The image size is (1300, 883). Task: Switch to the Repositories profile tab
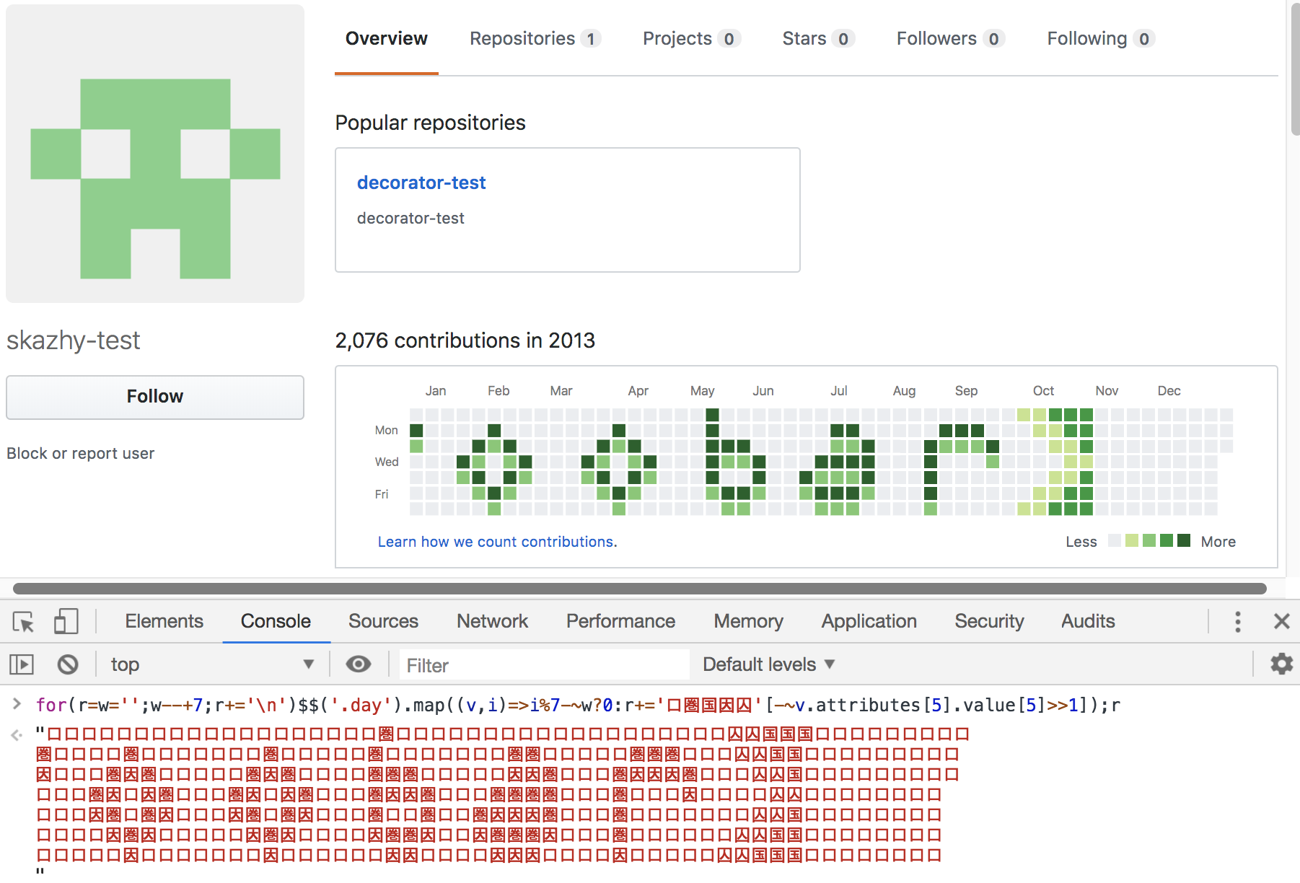[x=535, y=39]
